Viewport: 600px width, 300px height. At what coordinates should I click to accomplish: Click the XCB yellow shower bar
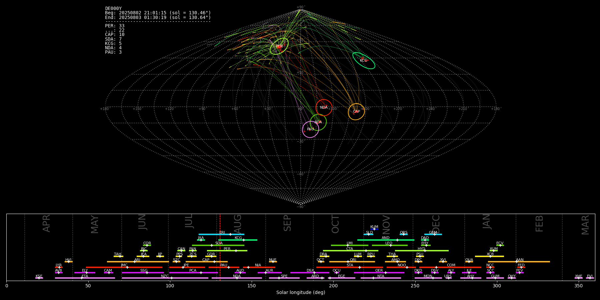[489, 256]
